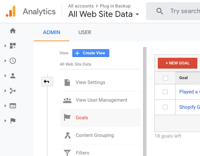The image size is (200, 156).
Task: Open Realtime clock icon in sidebar
Action: 13,61
